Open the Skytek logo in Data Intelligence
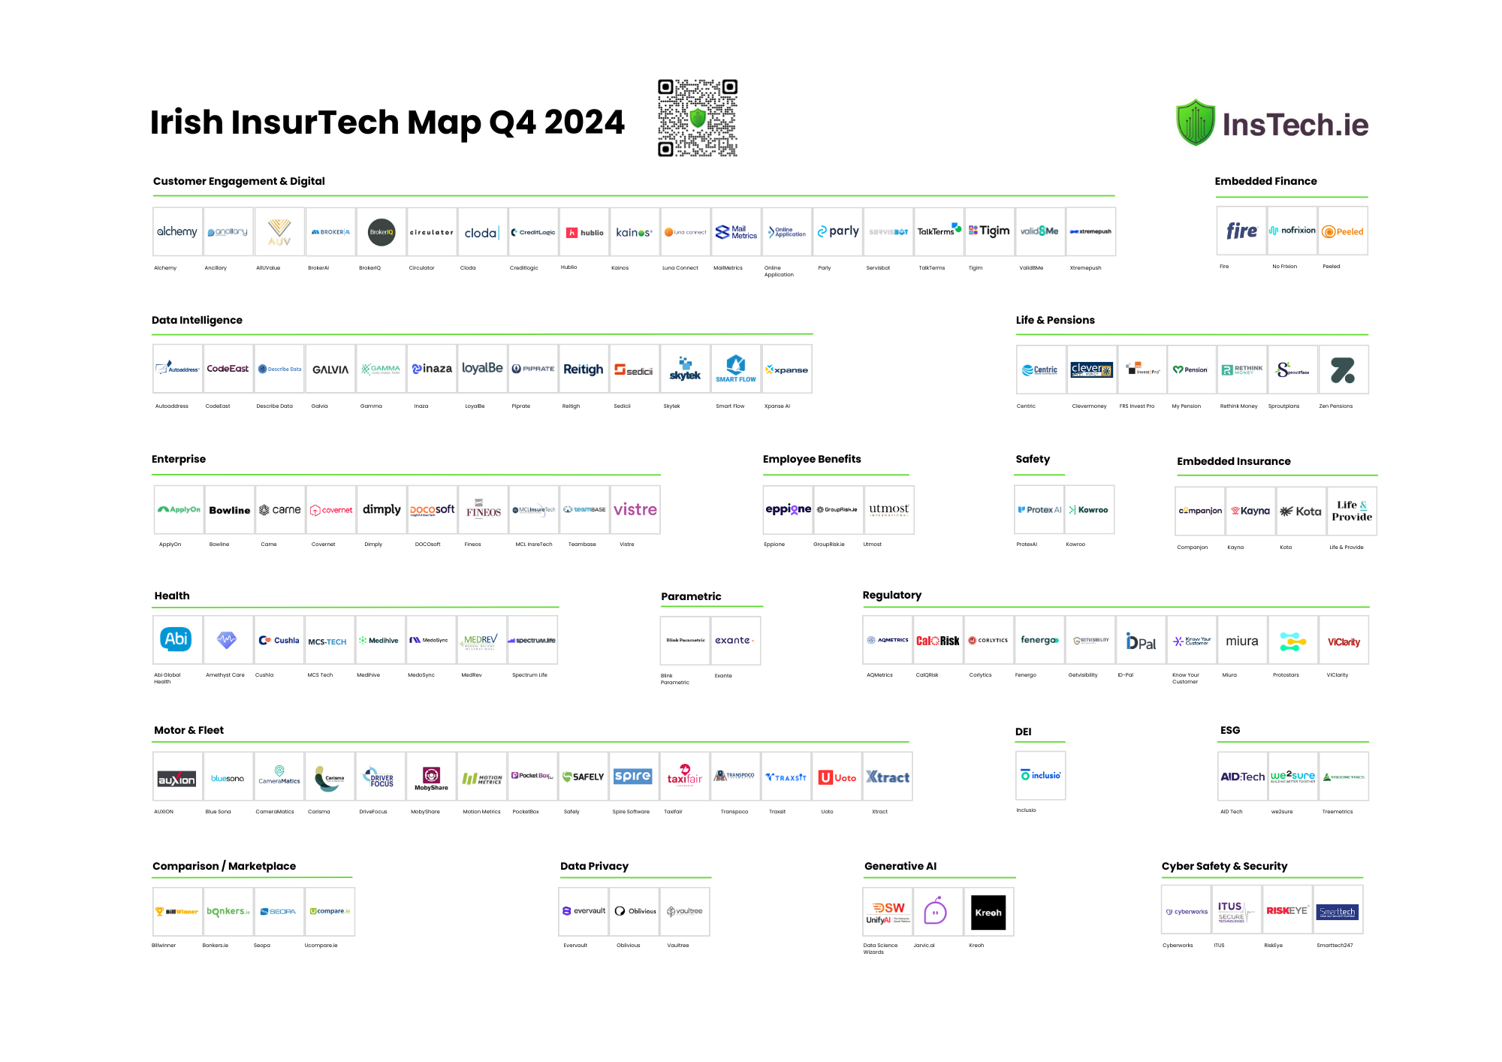 [685, 369]
